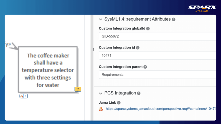The height and width of the screenshot is (124, 221).
Task: Open help icon beside PCS Integration
Action: pos(139,93)
